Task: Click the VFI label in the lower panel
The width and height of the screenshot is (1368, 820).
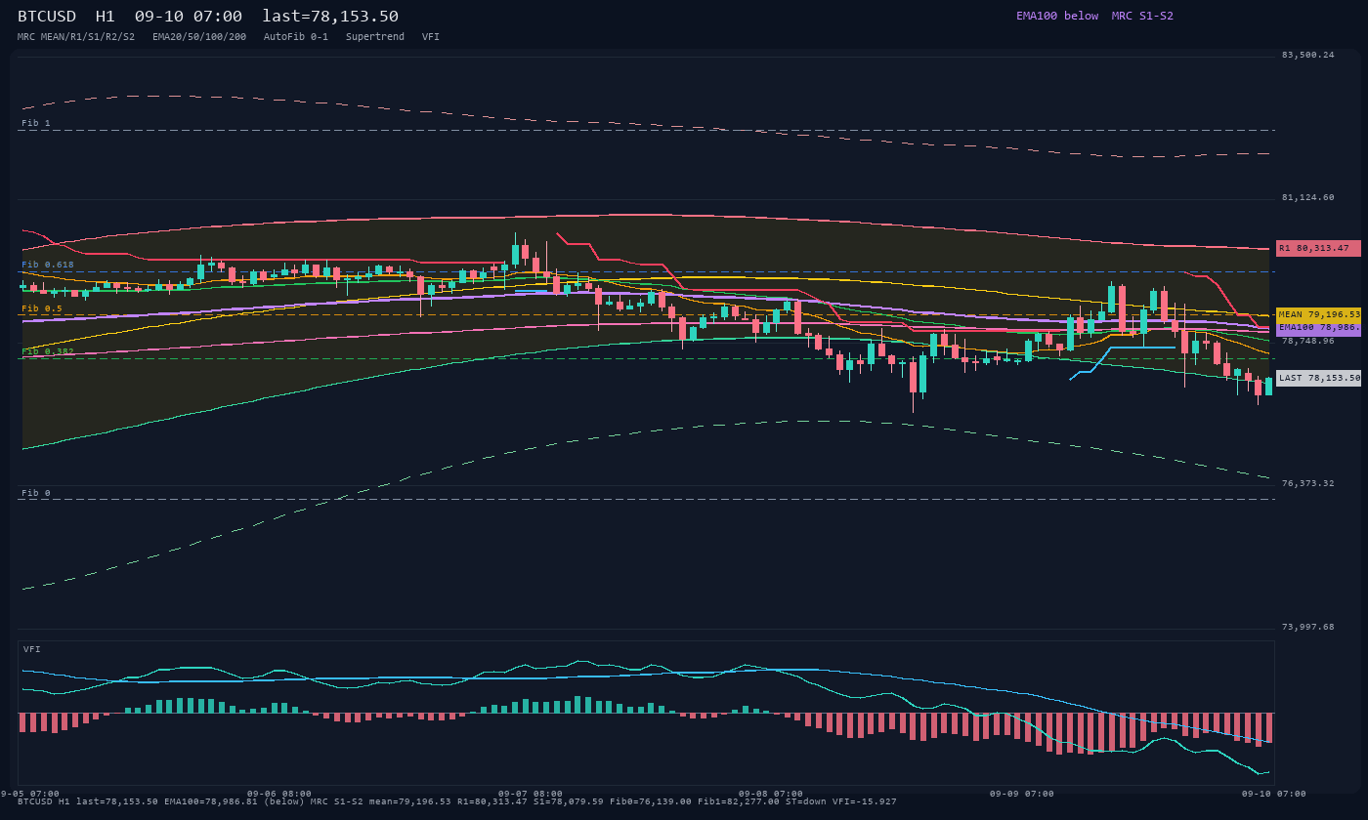Action: click(x=32, y=649)
